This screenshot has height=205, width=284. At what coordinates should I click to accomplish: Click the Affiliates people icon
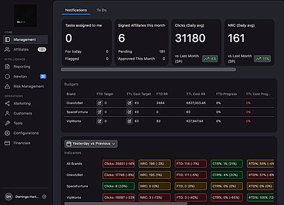pos(7,50)
